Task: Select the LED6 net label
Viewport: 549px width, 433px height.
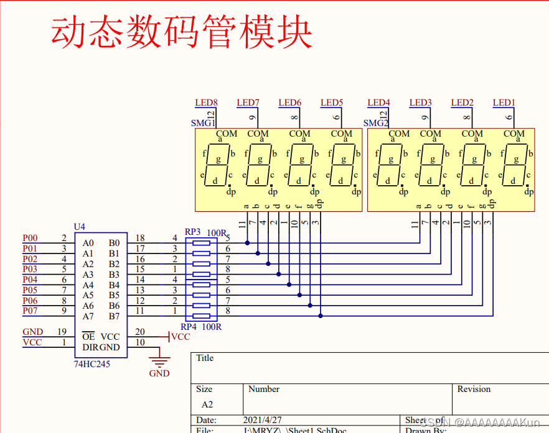Action: pyautogui.click(x=289, y=103)
